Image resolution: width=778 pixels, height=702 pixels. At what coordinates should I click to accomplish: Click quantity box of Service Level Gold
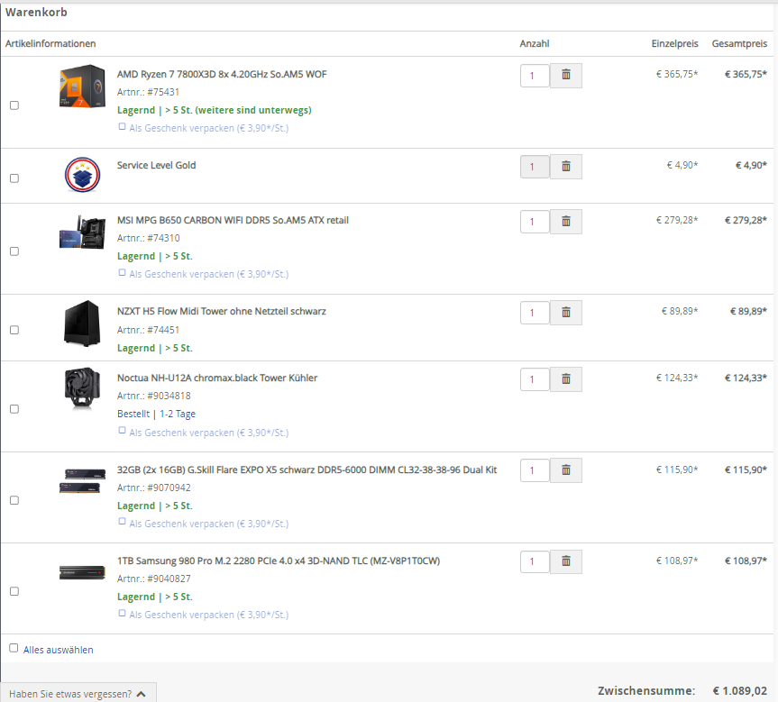(x=535, y=167)
